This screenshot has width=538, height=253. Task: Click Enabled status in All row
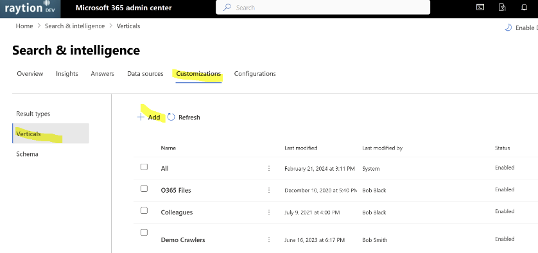tap(505, 168)
